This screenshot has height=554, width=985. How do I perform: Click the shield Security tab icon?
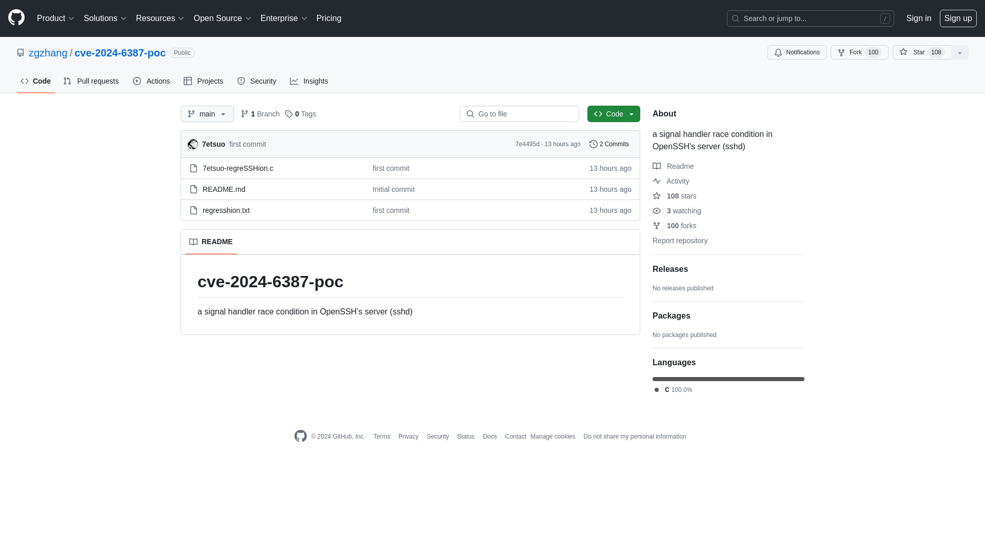[242, 81]
